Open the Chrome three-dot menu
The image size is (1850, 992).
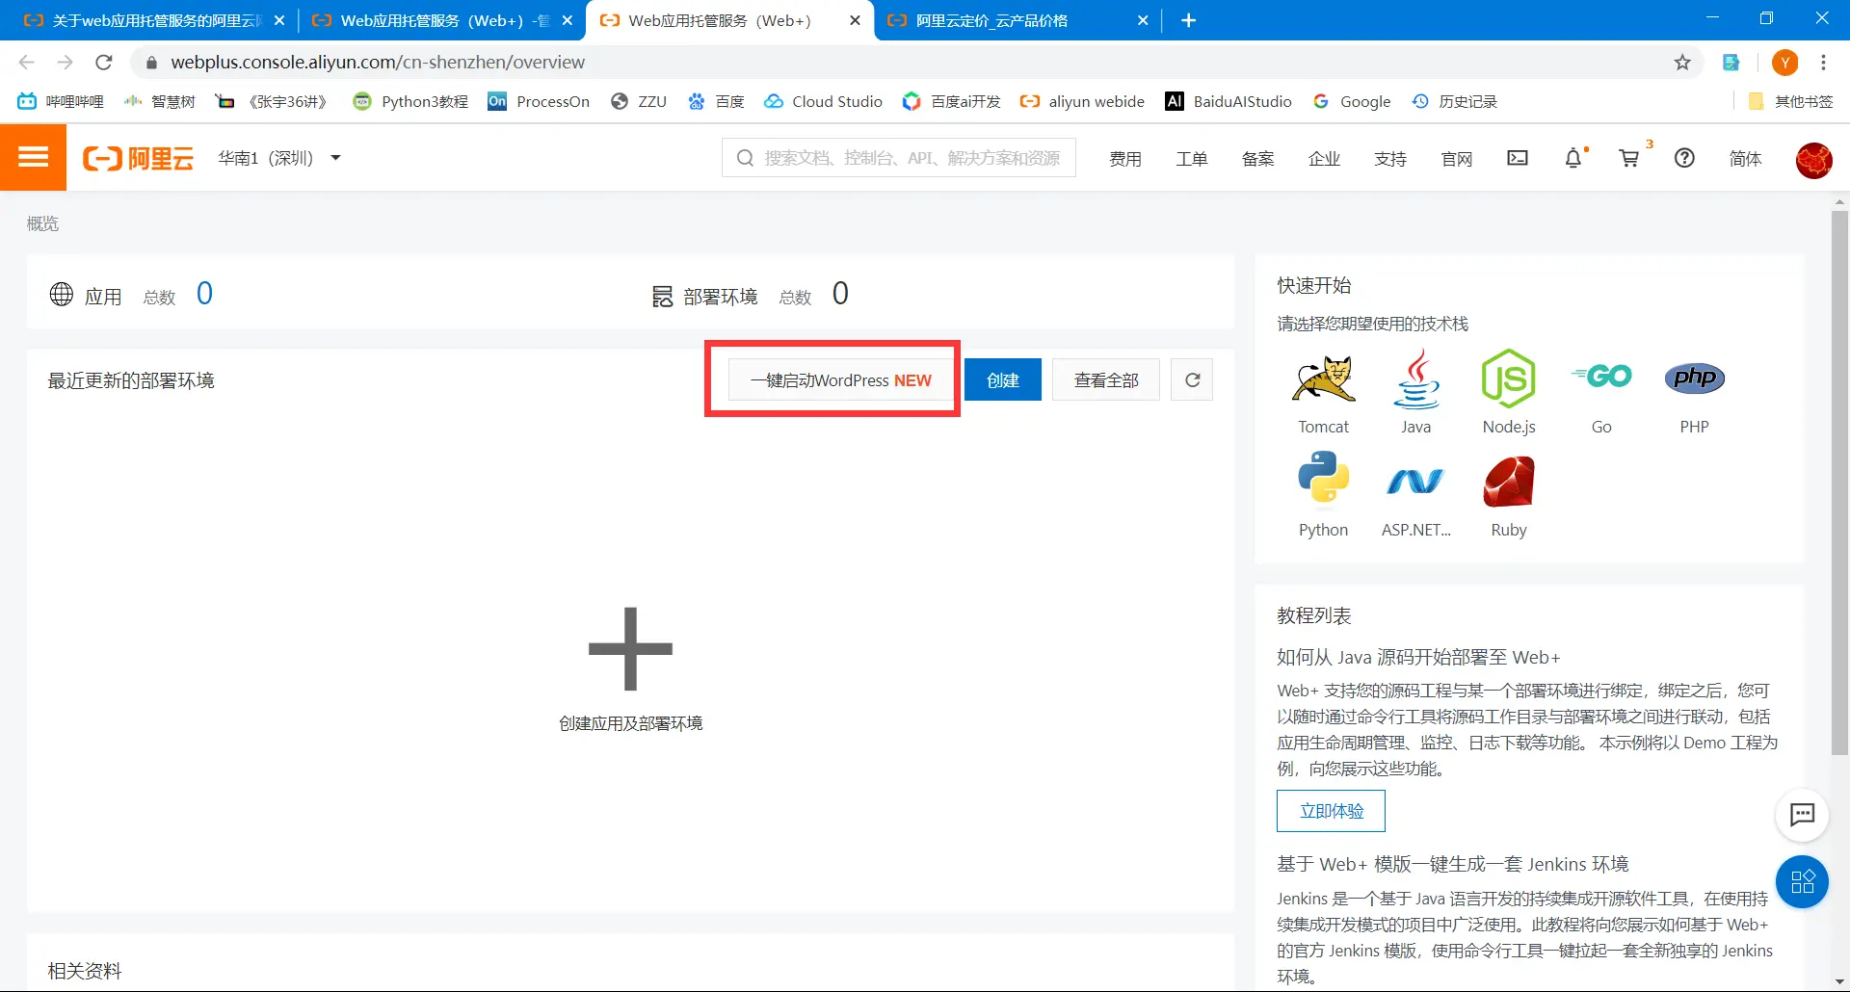1823,63
